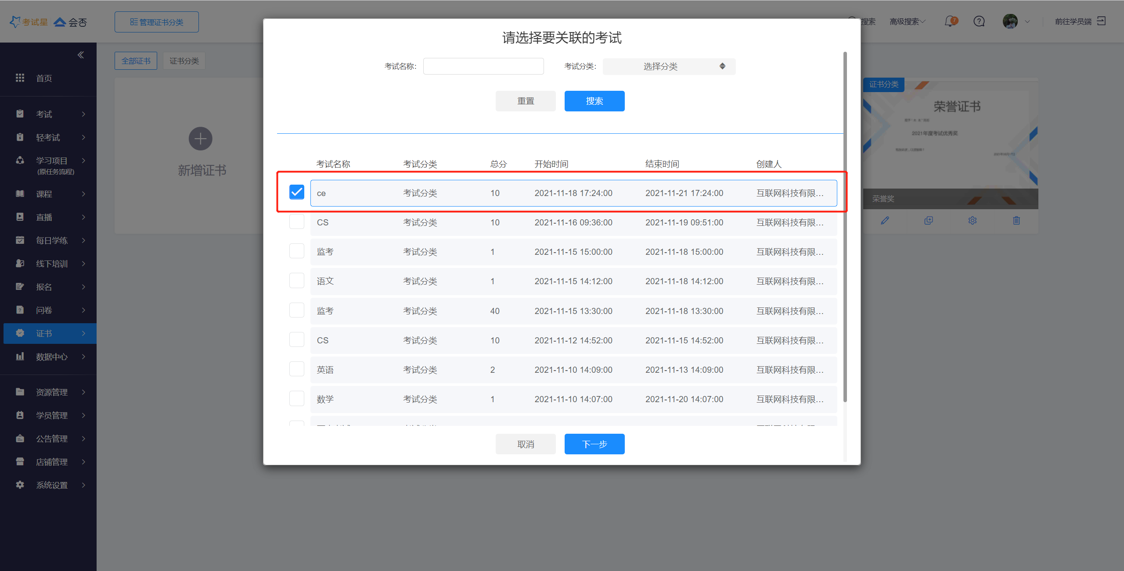
Task: Open the 选择分类 category dropdown
Action: click(x=669, y=66)
